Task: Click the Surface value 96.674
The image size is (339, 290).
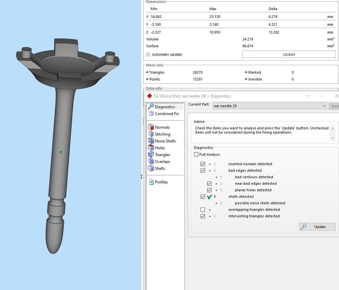Action: [x=248, y=46]
